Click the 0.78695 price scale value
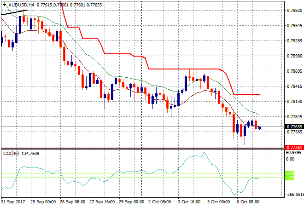The image size is (304, 207). coord(294,71)
